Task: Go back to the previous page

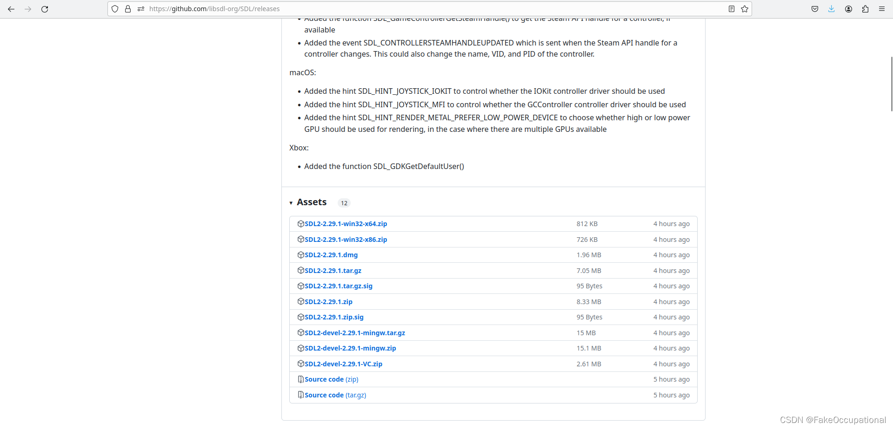Action: (11, 9)
